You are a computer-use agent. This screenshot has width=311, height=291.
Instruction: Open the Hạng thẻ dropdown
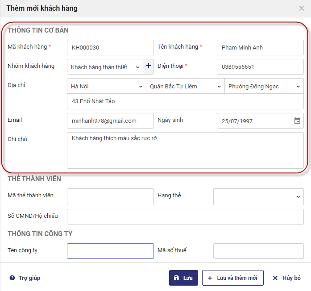(x=258, y=196)
